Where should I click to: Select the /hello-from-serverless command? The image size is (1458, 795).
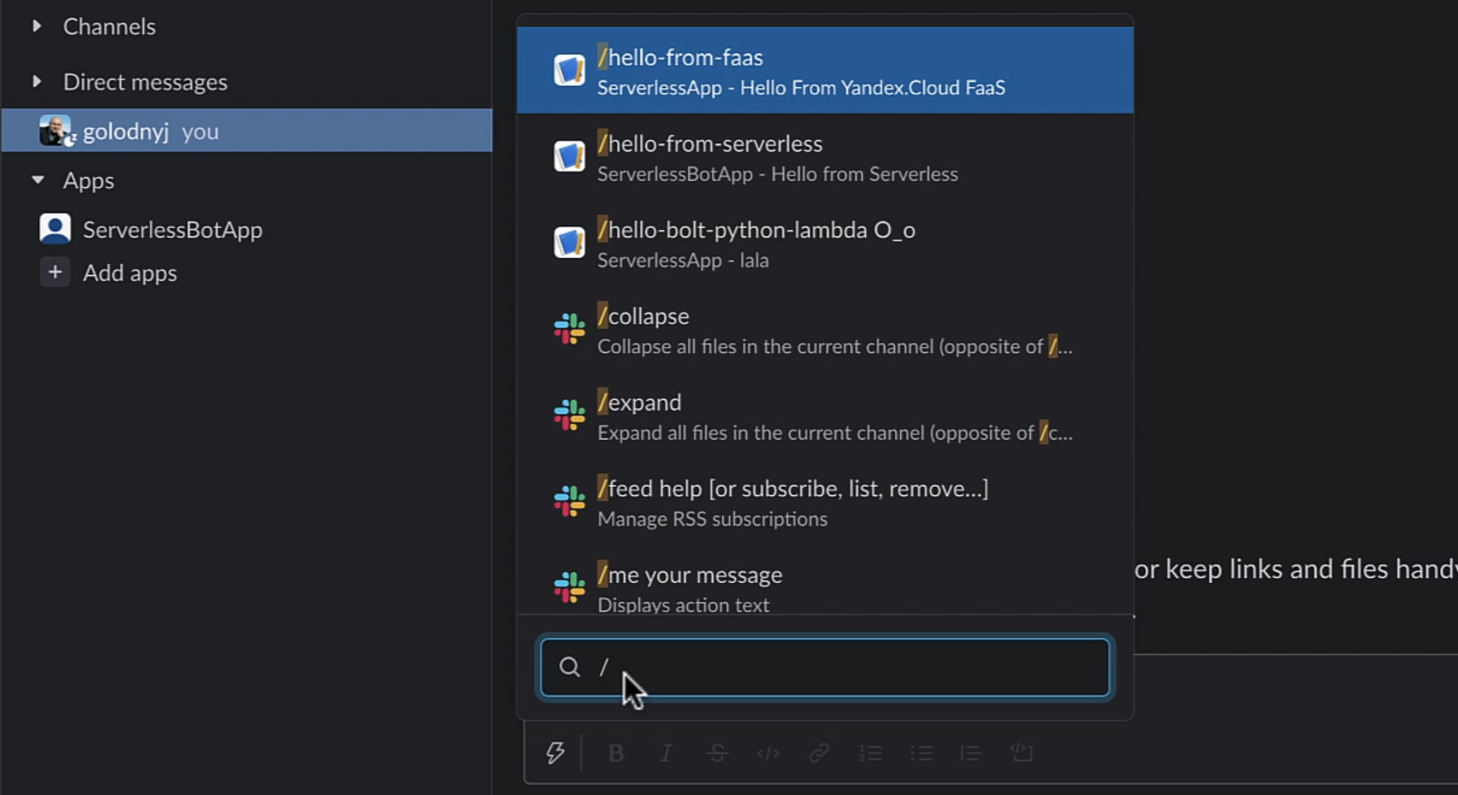(x=825, y=157)
